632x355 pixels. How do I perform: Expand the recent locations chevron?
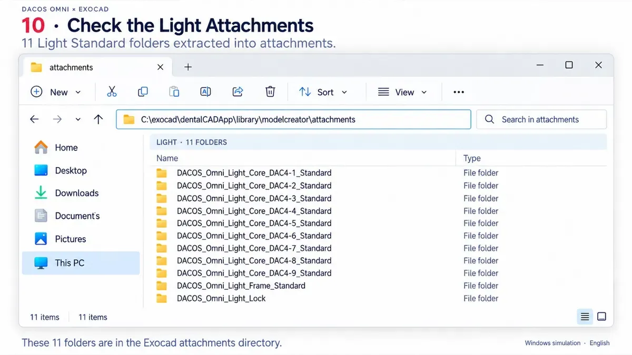point(78,120)
